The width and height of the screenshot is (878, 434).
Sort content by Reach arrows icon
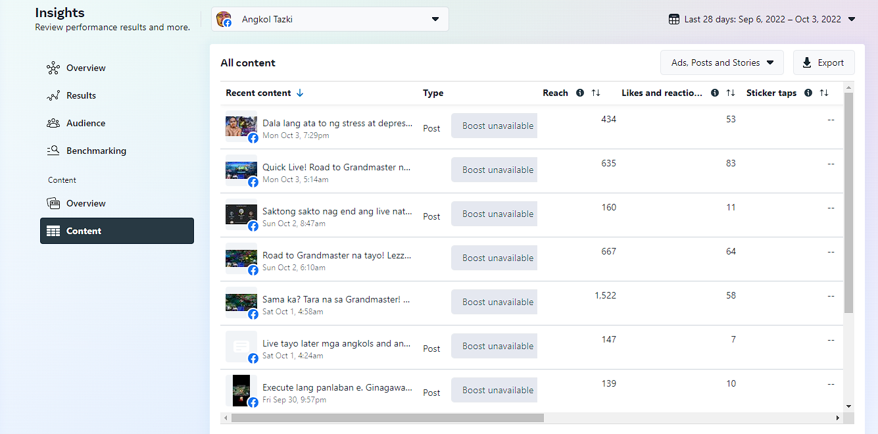(x=596, y=93)
